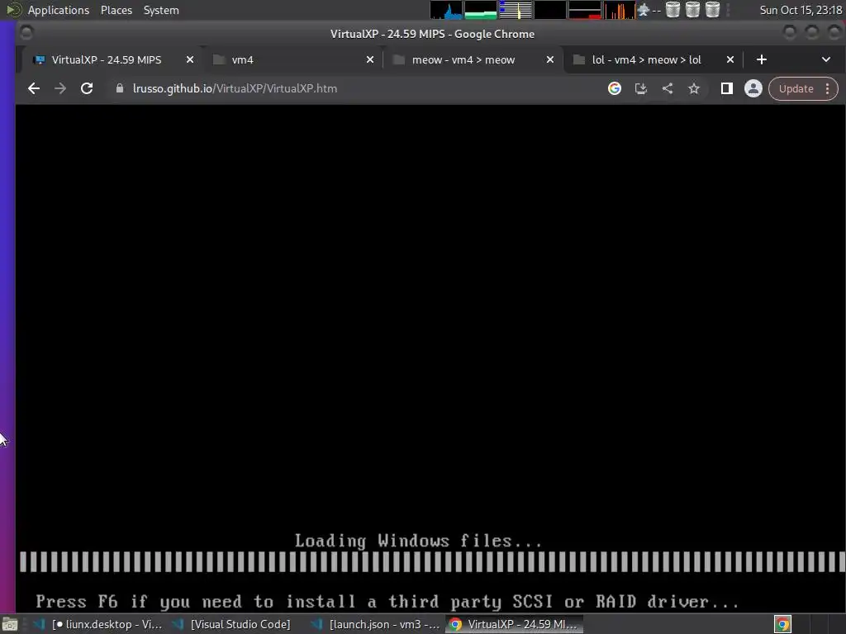Click the Chrome icon at the bottom-right panel

pyautogui.click(x=782, y=624)
